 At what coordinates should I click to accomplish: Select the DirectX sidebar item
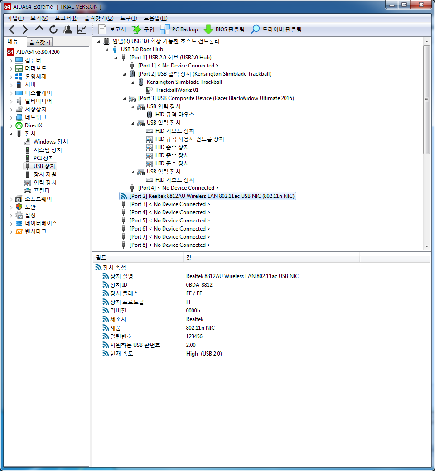pyautogui.click(x=34, y=125)
